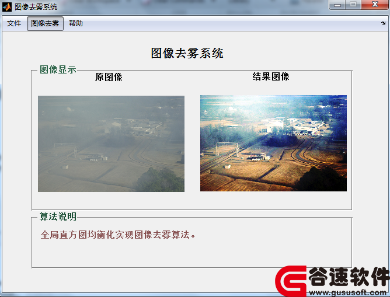Viewport: 390px width, 297px height.
Task: Open the 帮助 menu
Action: (76, 23)
